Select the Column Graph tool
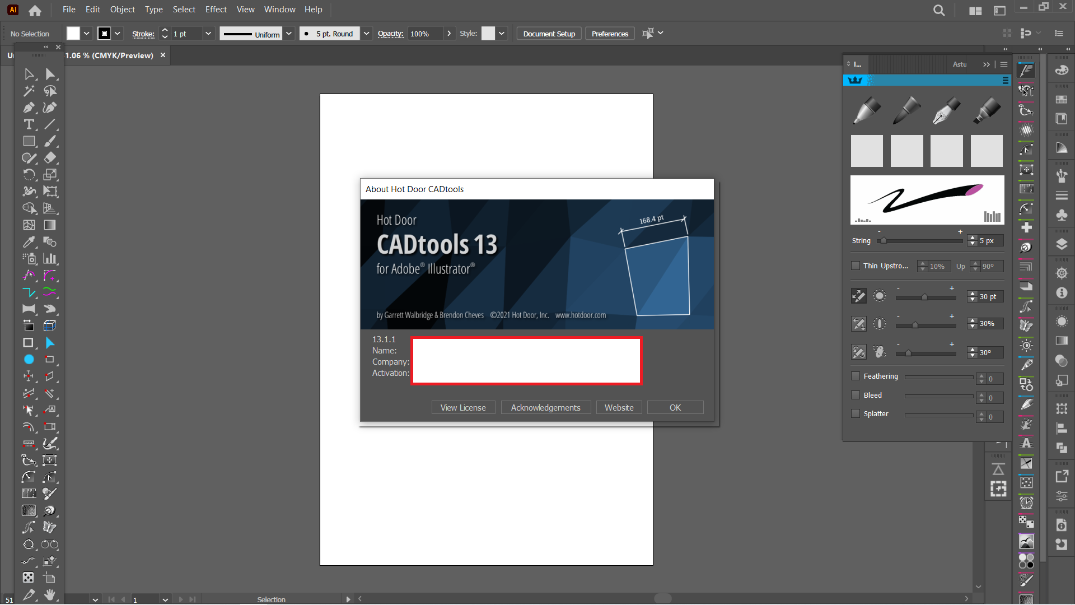 50,259
